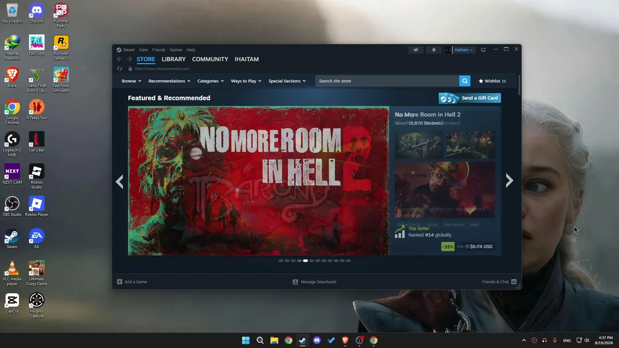The height and width of the screenshot is (348, 619).
Task: Open the View menu
Action: click(x=144, y=50)
